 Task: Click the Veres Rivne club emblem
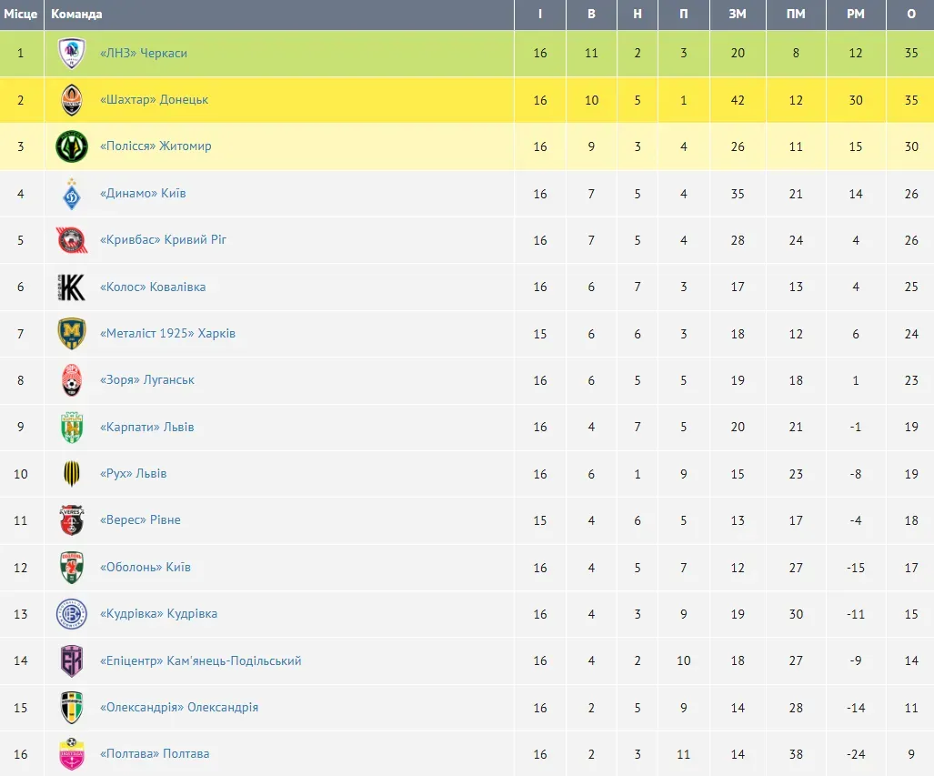[71, 520]
